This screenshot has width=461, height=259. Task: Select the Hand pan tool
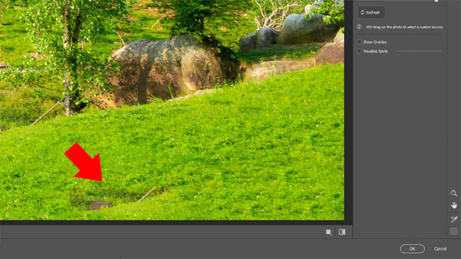(454, 205)
